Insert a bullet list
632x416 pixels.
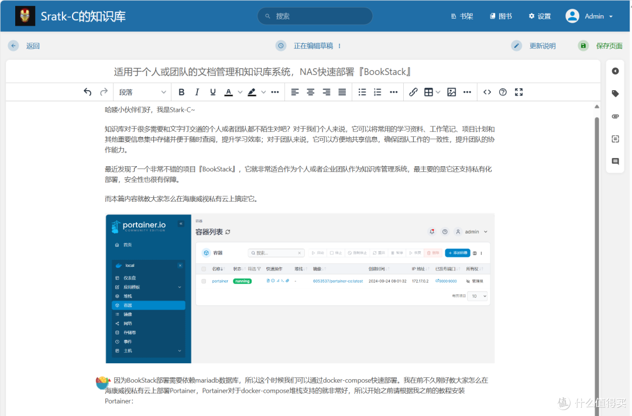tap(362, 92)
